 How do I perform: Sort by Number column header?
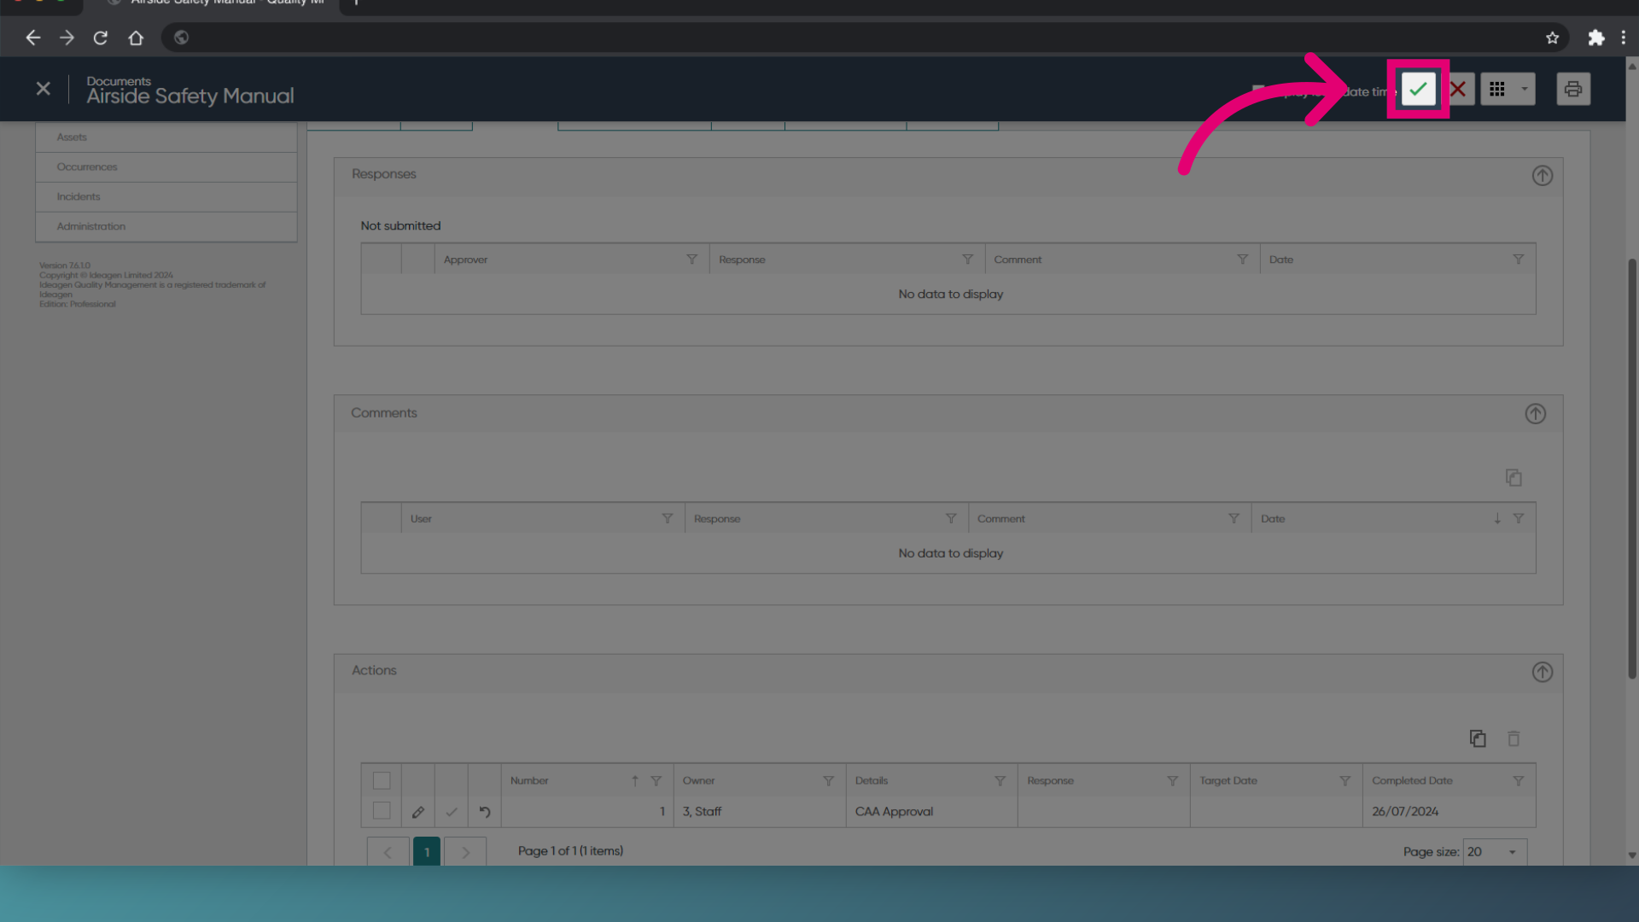coord(529,781)
